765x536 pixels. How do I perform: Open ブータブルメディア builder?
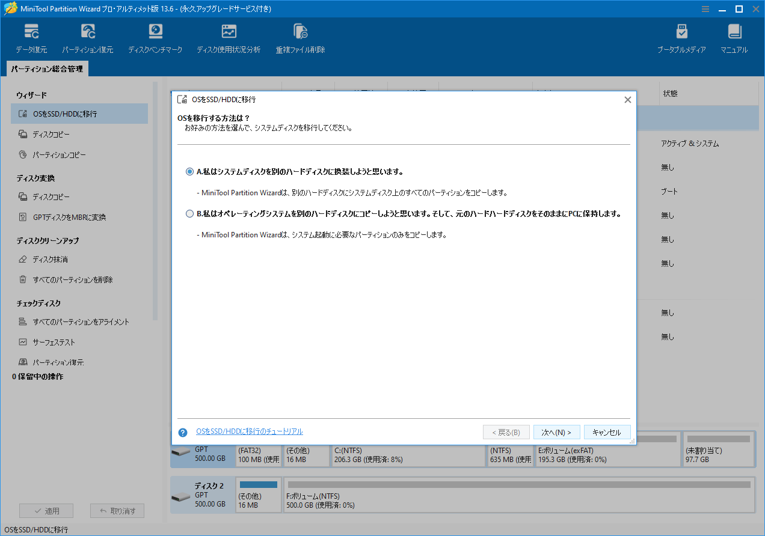coord(683,36)
